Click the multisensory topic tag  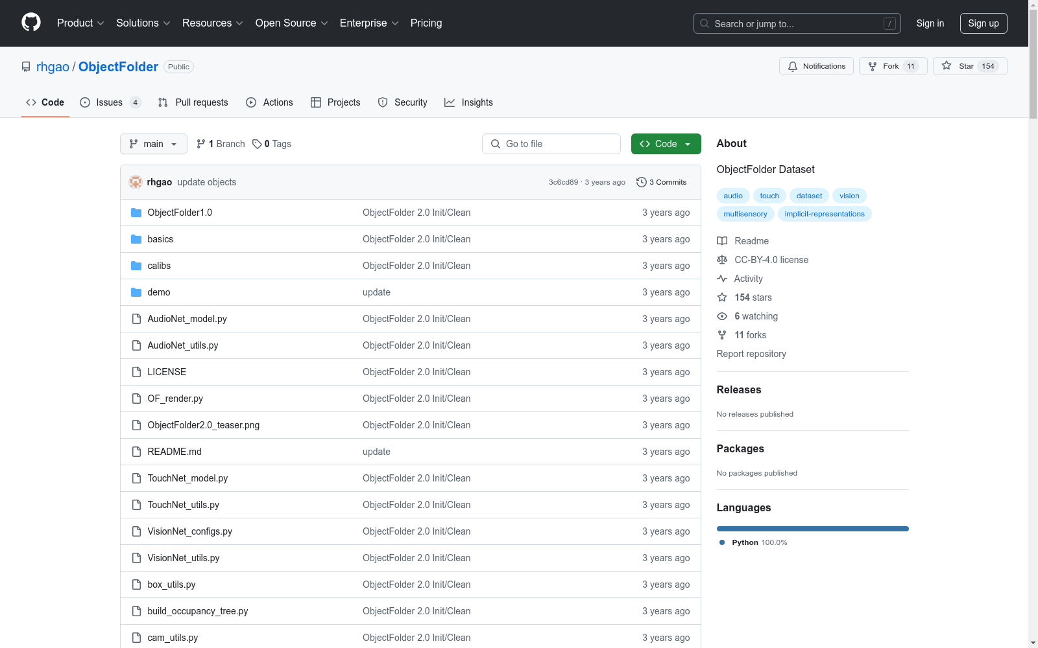(745, 214)
